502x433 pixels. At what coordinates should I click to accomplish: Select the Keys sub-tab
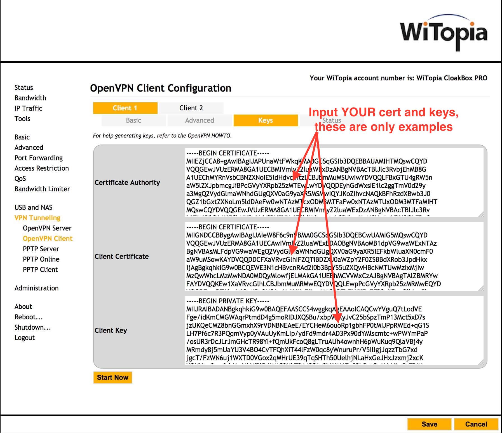pyautogui.click(x=266, y=120)
